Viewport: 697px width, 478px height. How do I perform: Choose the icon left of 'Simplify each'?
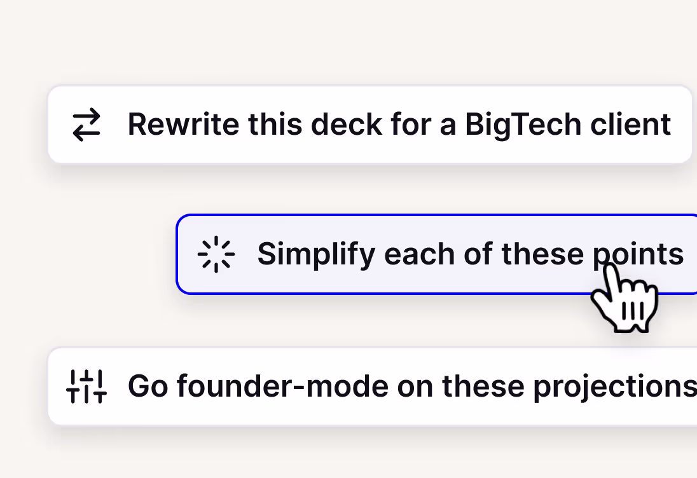coord(216,254)
